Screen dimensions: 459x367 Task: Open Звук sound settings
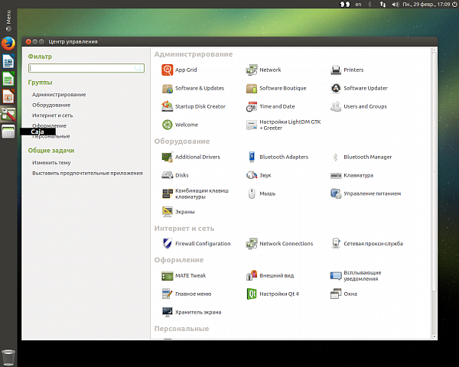coord(259,175)
